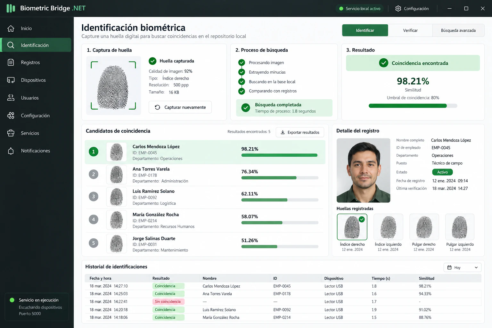Select candidate Jorge Salinas Duarte

(205, 244)
